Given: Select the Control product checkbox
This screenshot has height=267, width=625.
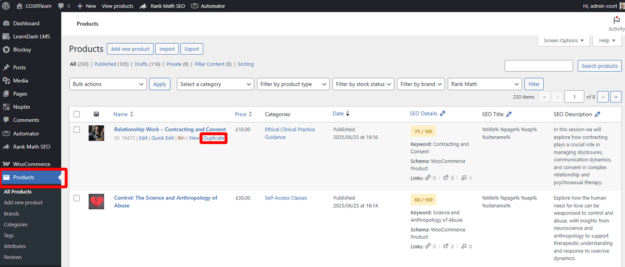Looking at the screenshot, I should pyautogui.click(x=77, y=198).
